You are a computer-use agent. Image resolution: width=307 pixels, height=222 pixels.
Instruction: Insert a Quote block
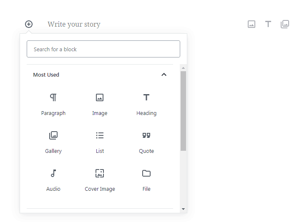click(146, 142)
